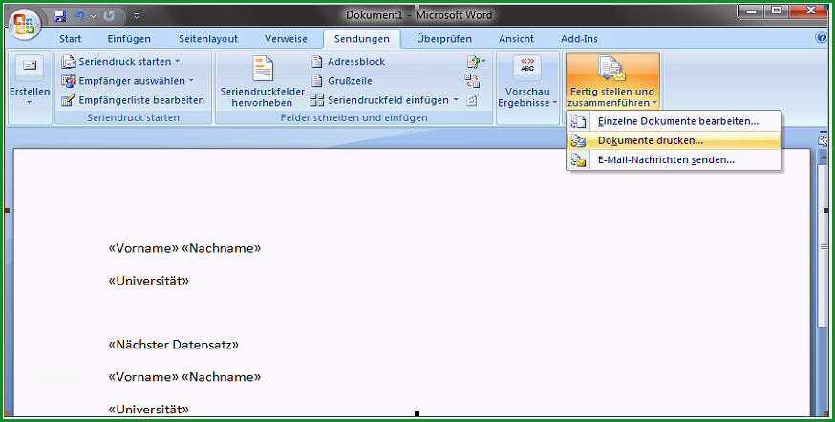Image resolution: width=835 pixels, height=422 pixels.
Task: Choose Einzelne Dokumente bearbeiten
Action: 674,121
